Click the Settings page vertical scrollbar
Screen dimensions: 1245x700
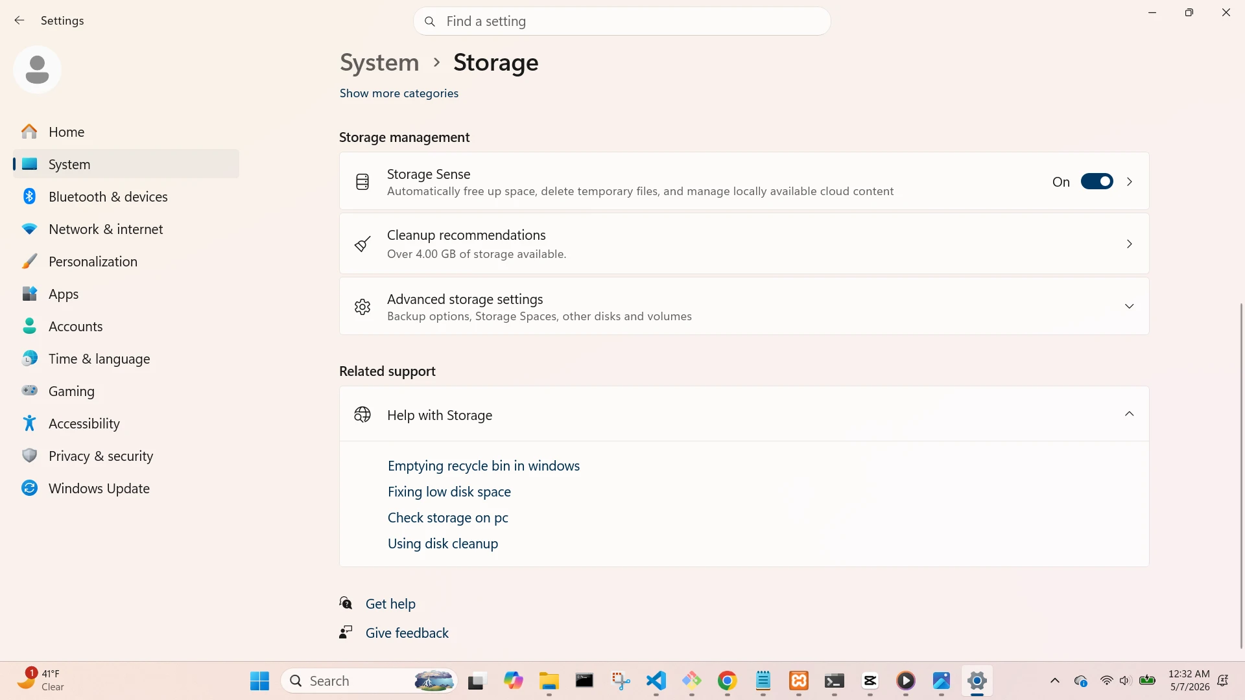pyautogui.click(x=1240, y=476)
